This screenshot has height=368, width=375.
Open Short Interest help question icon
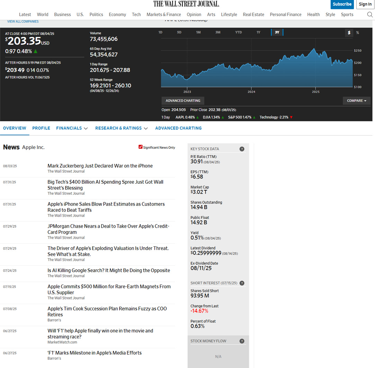coord(242,283)
